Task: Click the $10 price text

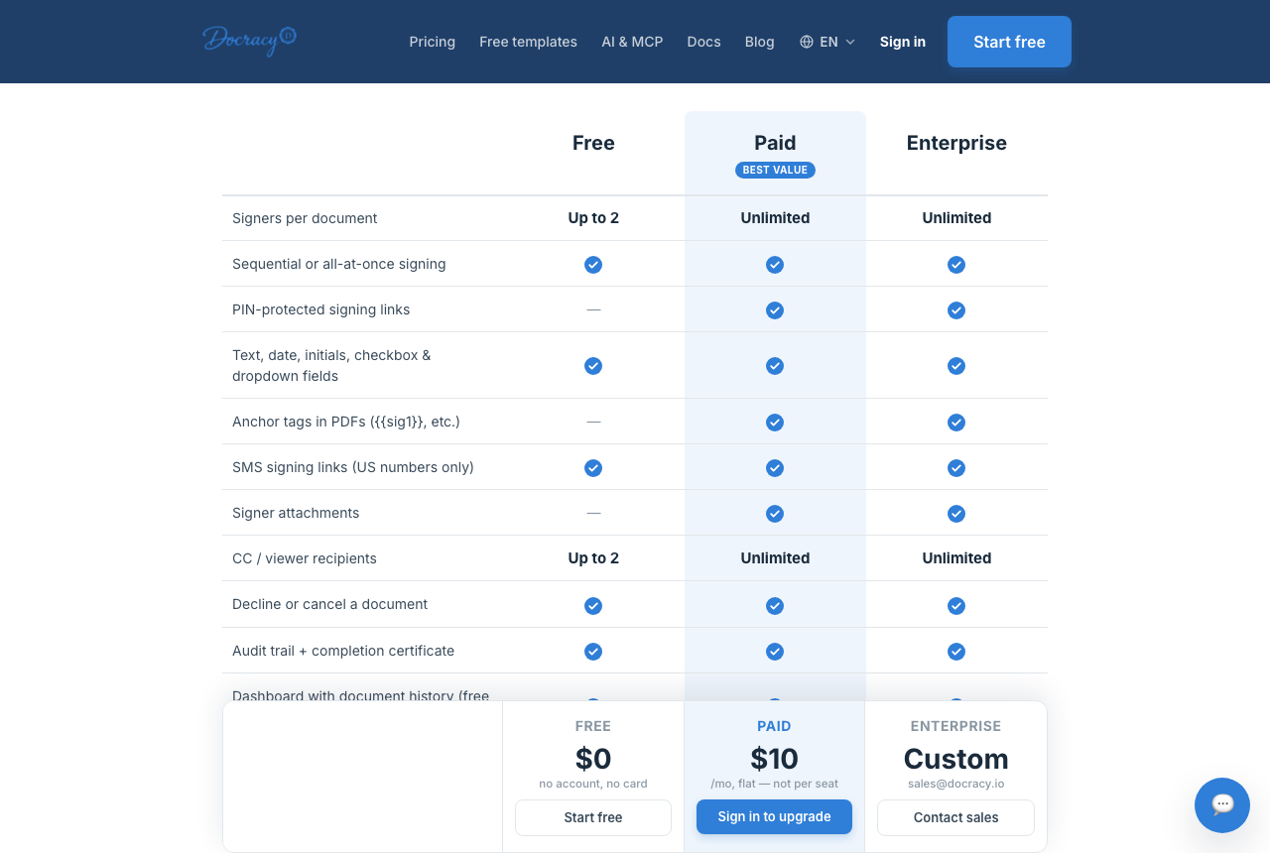Action: (774, 759)
